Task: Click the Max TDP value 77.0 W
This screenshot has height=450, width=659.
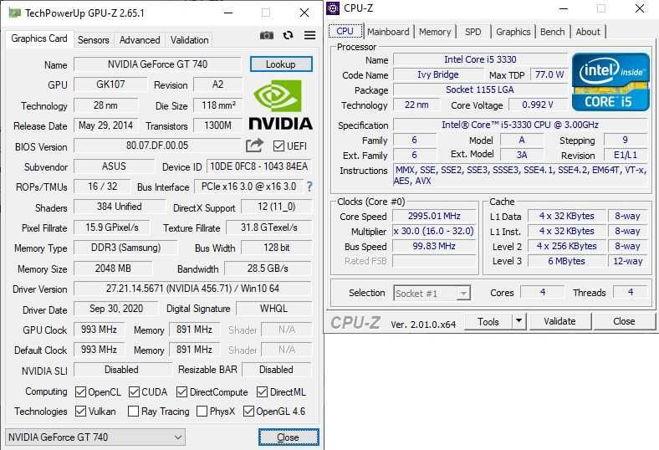Action: coord(549,74)
